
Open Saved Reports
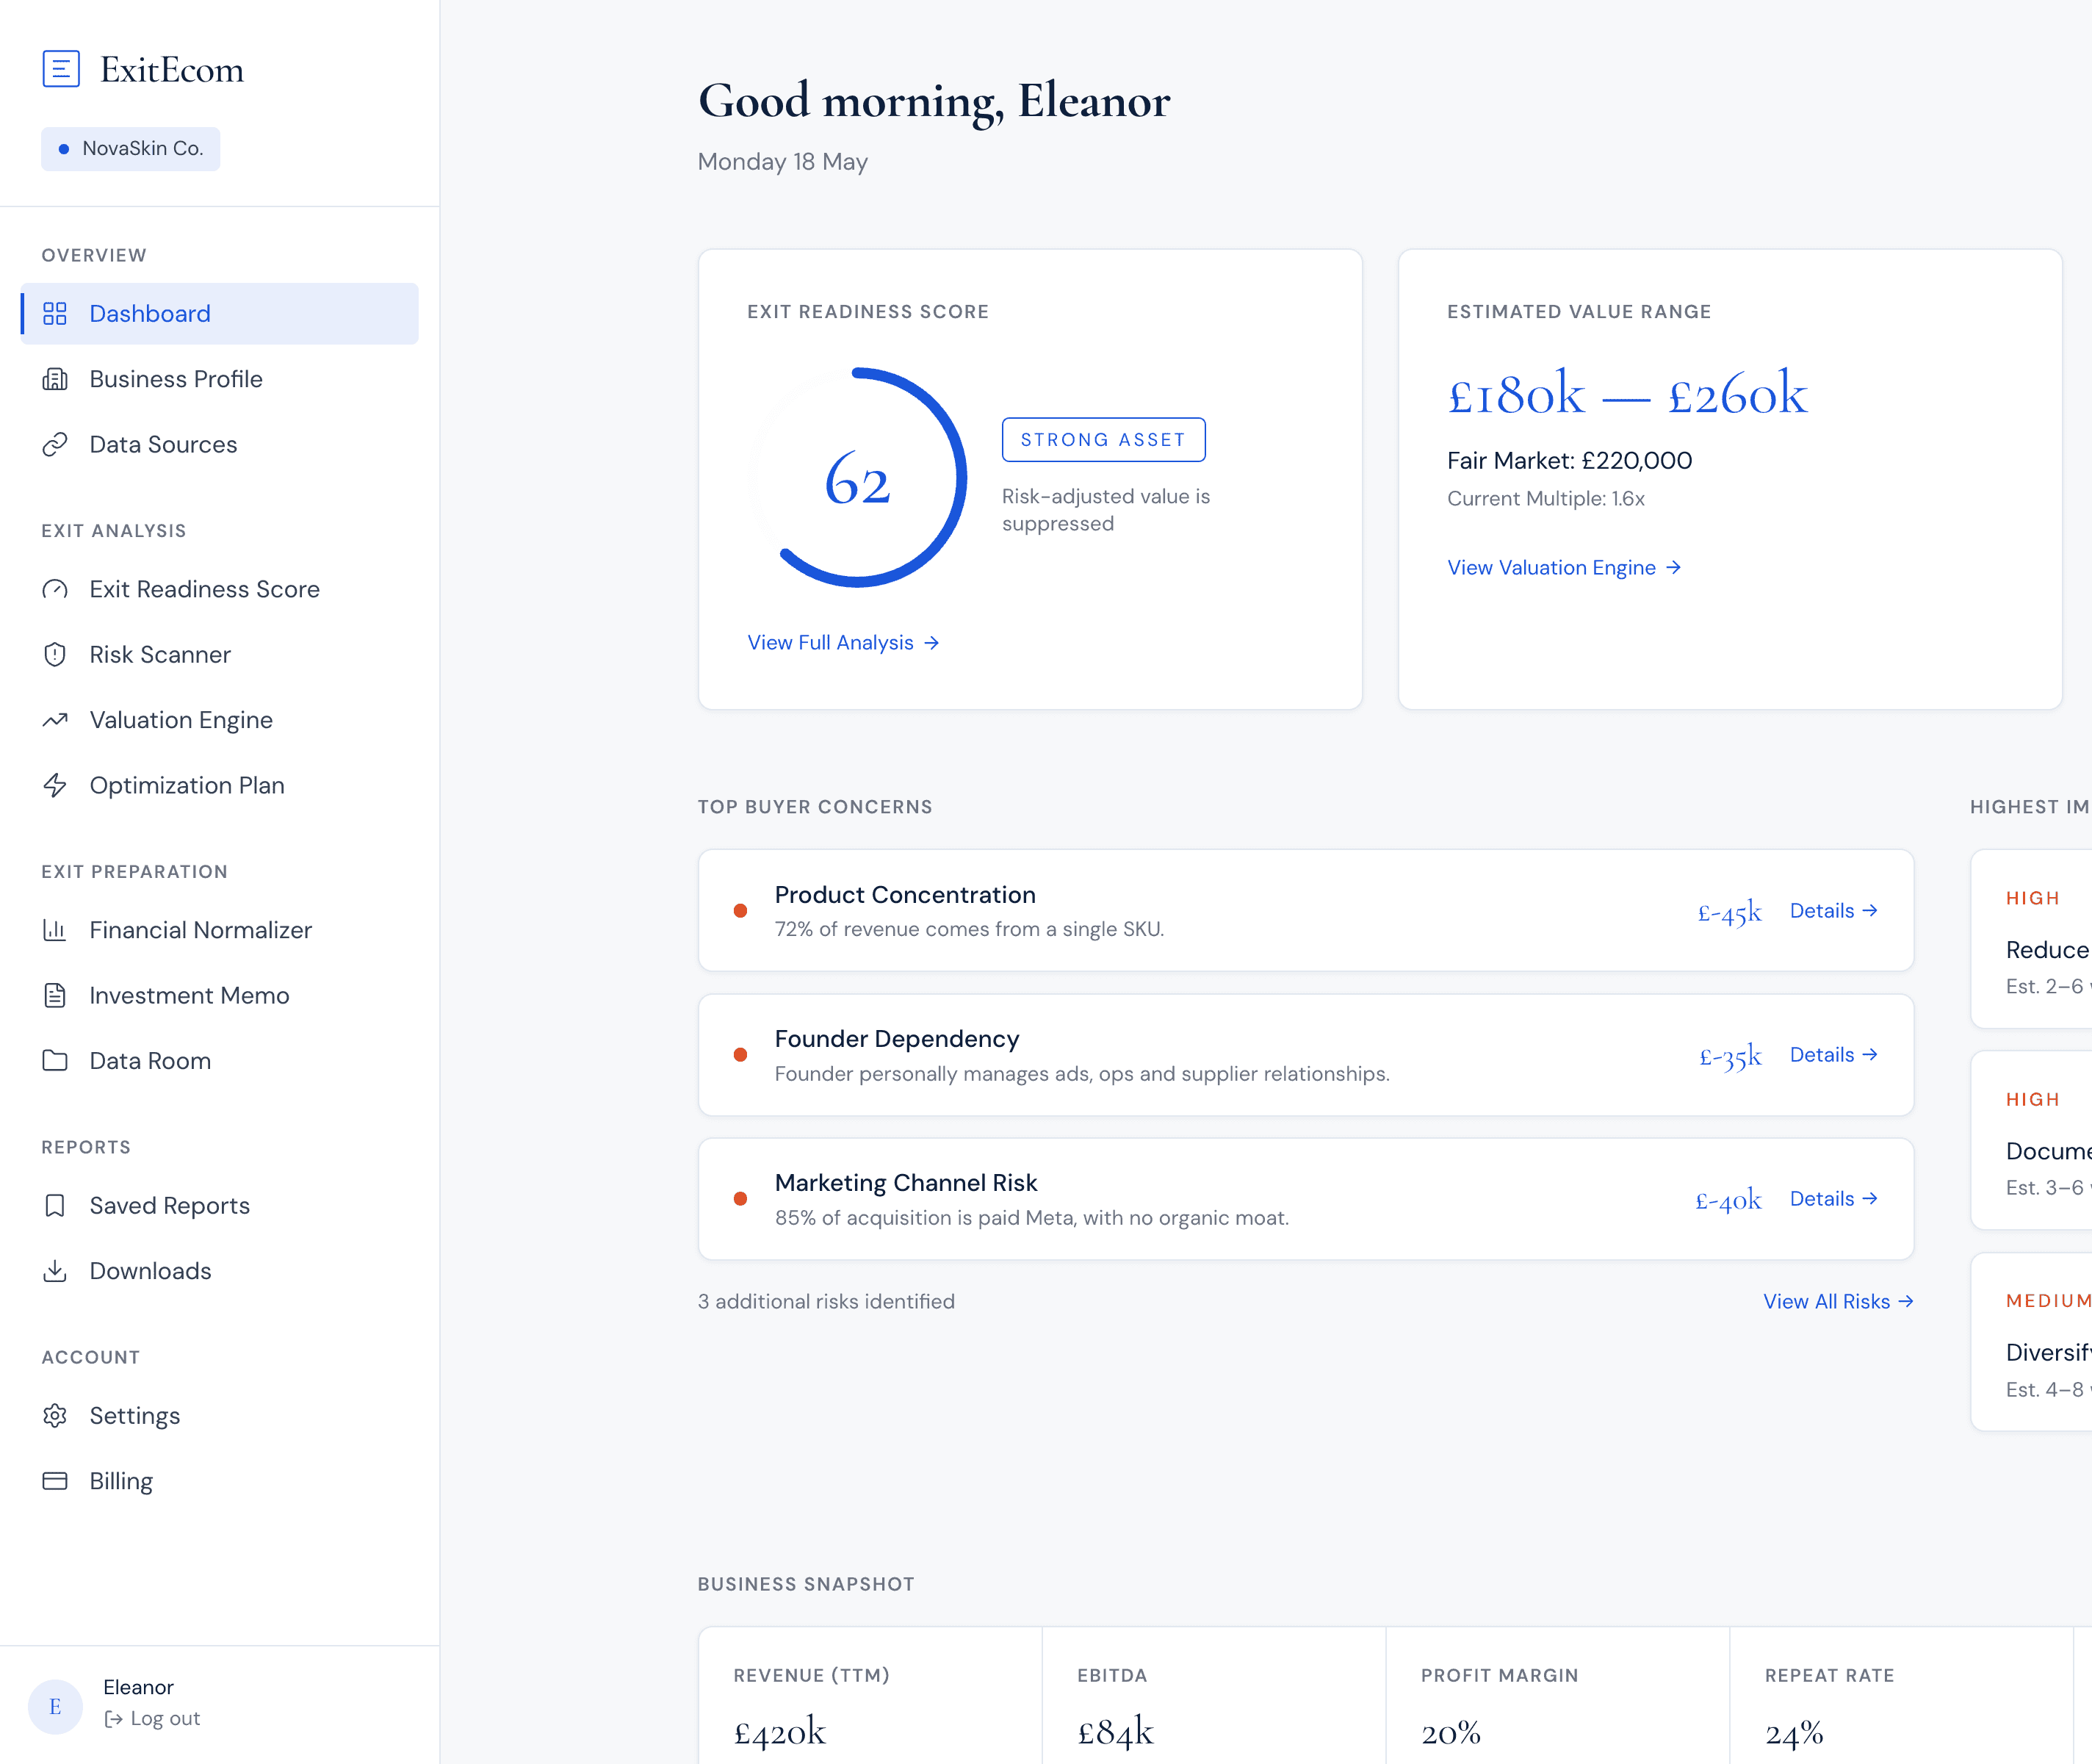pyautogui.click(x=220, y=1205)
